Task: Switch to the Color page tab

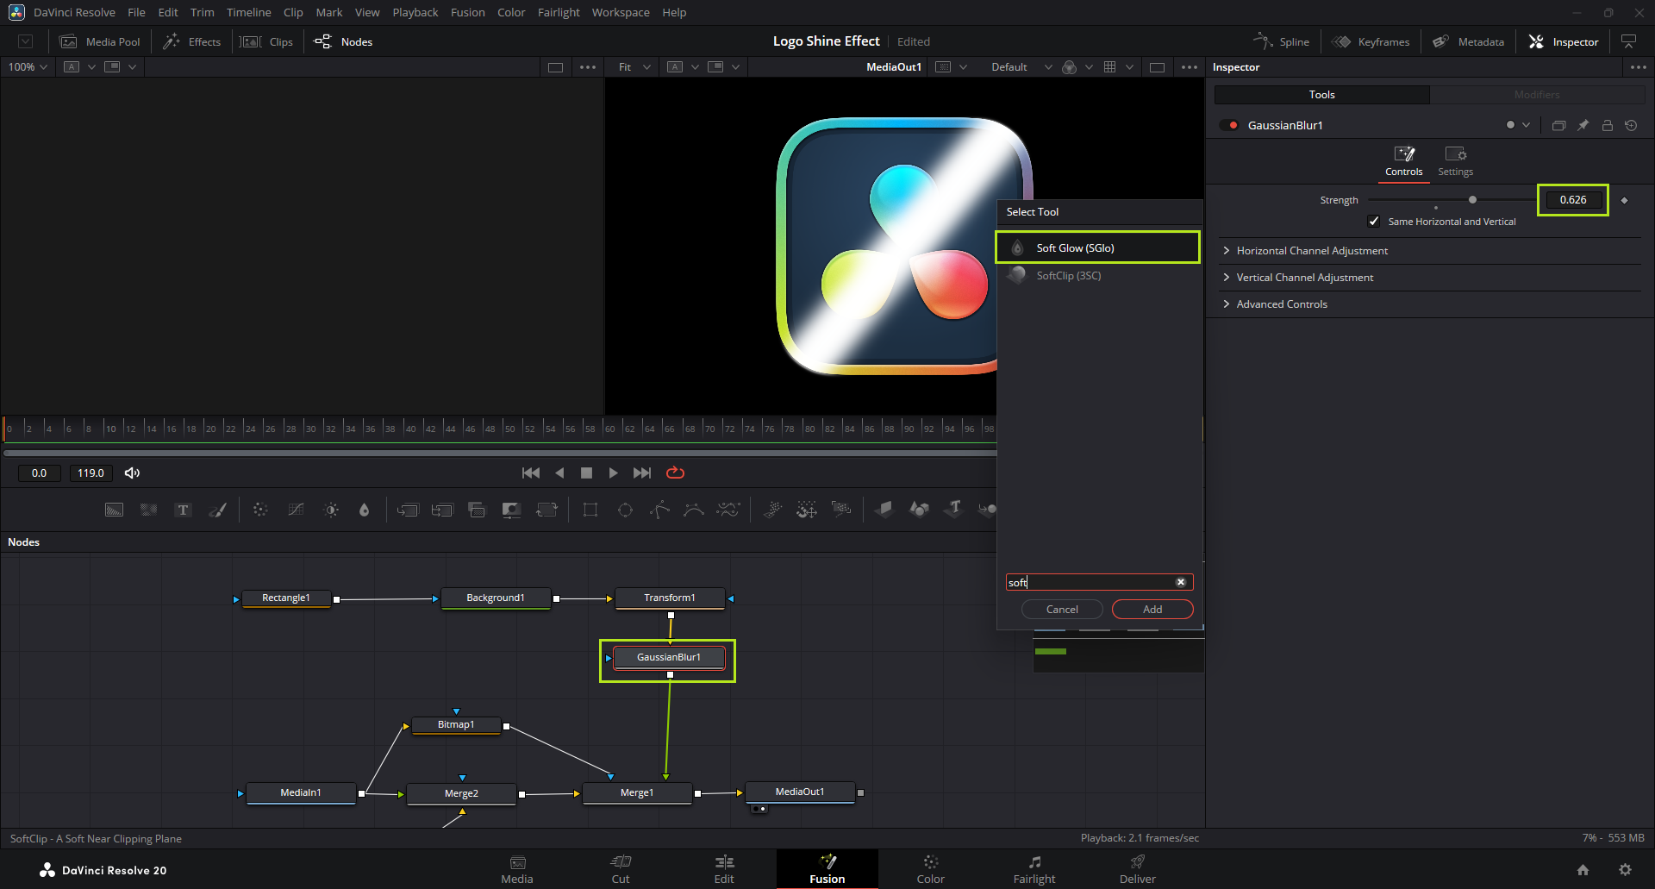Action: coord(930,869)
